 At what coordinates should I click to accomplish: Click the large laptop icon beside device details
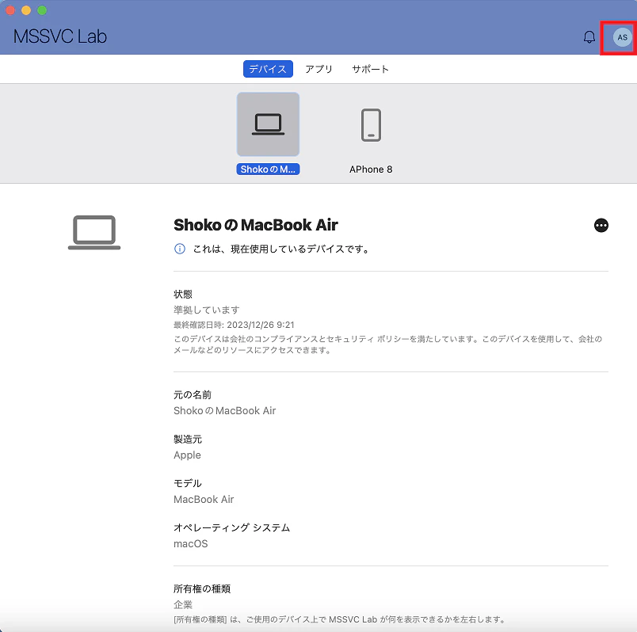coord(94,232)
